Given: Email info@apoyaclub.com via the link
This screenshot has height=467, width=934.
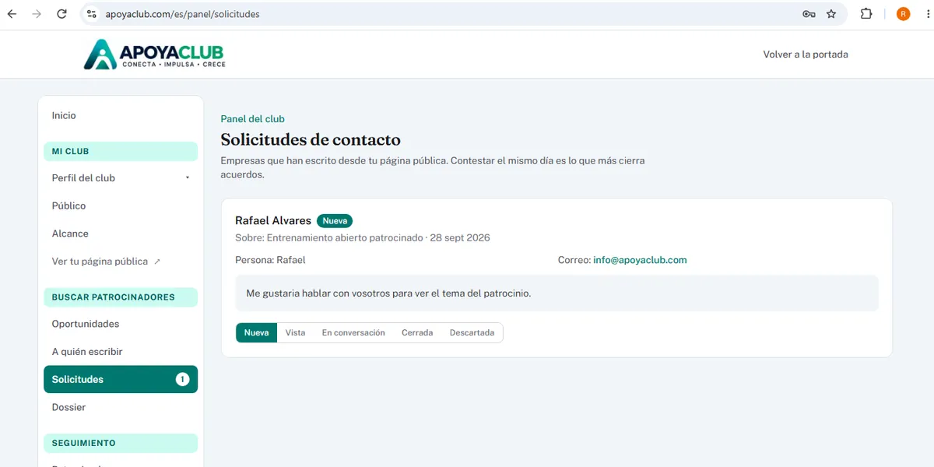Looking at the screenshot, I should (640, 260).
